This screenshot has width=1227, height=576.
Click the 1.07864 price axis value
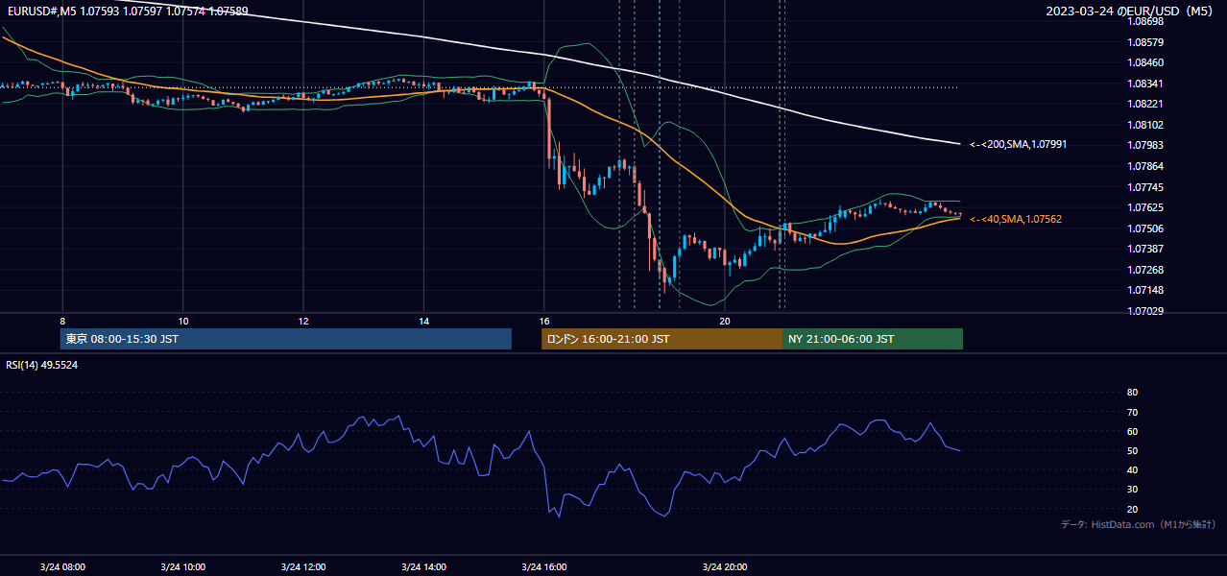tap(1145, 166)
